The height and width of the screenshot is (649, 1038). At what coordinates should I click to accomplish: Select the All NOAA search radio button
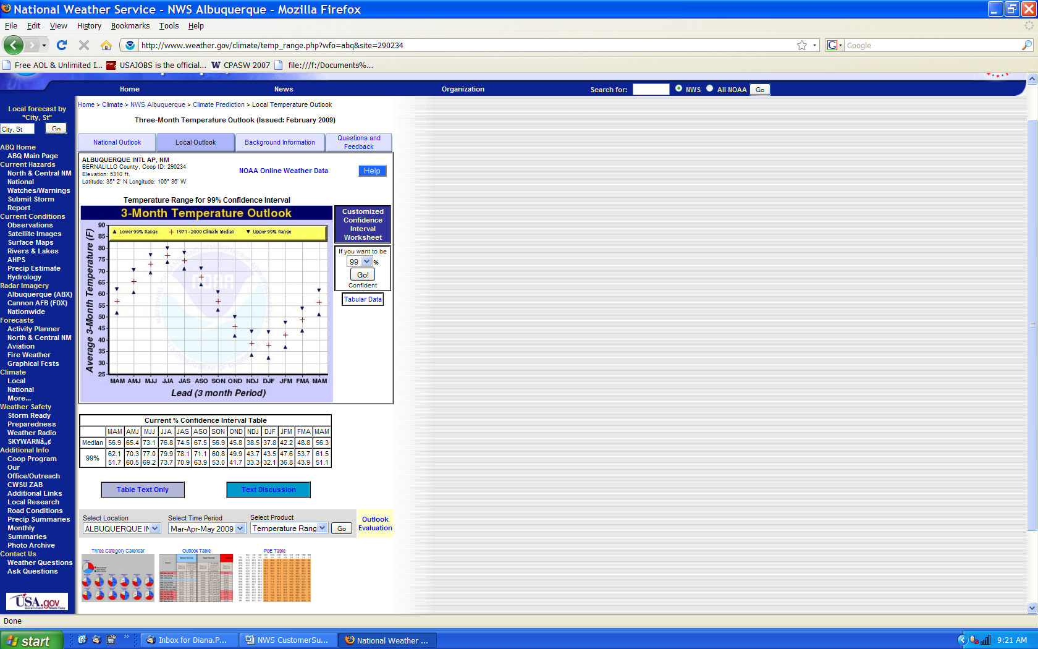pos(709,88)
